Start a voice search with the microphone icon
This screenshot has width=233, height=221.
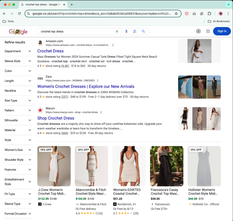click(x=126, y=32)
